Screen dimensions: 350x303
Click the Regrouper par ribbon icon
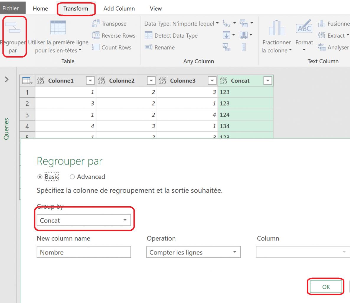(13, 28)
